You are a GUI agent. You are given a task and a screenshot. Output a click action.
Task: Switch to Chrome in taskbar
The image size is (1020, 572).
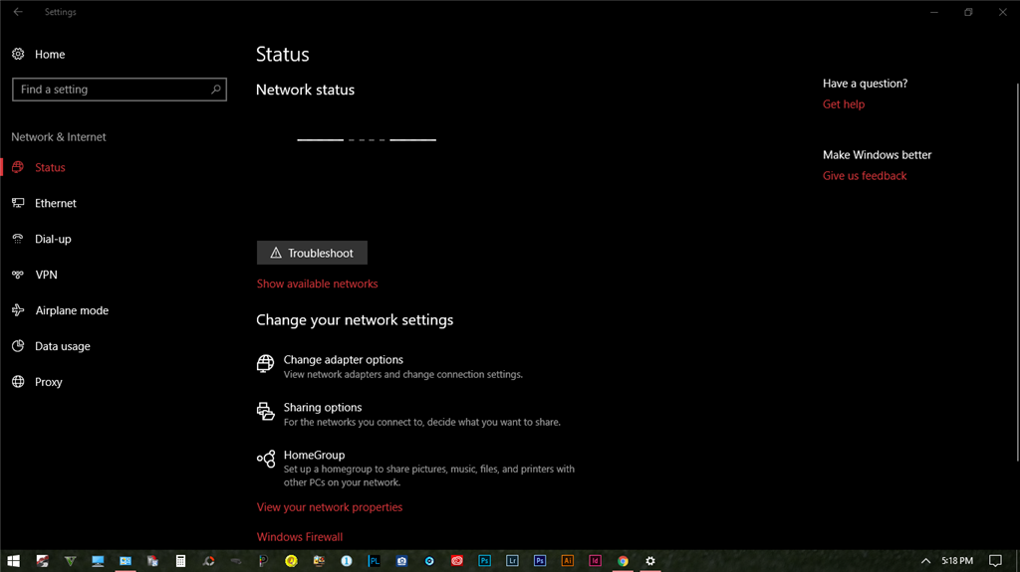coord(623,560)
